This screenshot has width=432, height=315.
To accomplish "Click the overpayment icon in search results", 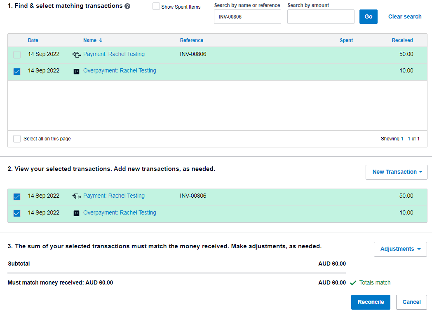I will [x=76, y=71].
